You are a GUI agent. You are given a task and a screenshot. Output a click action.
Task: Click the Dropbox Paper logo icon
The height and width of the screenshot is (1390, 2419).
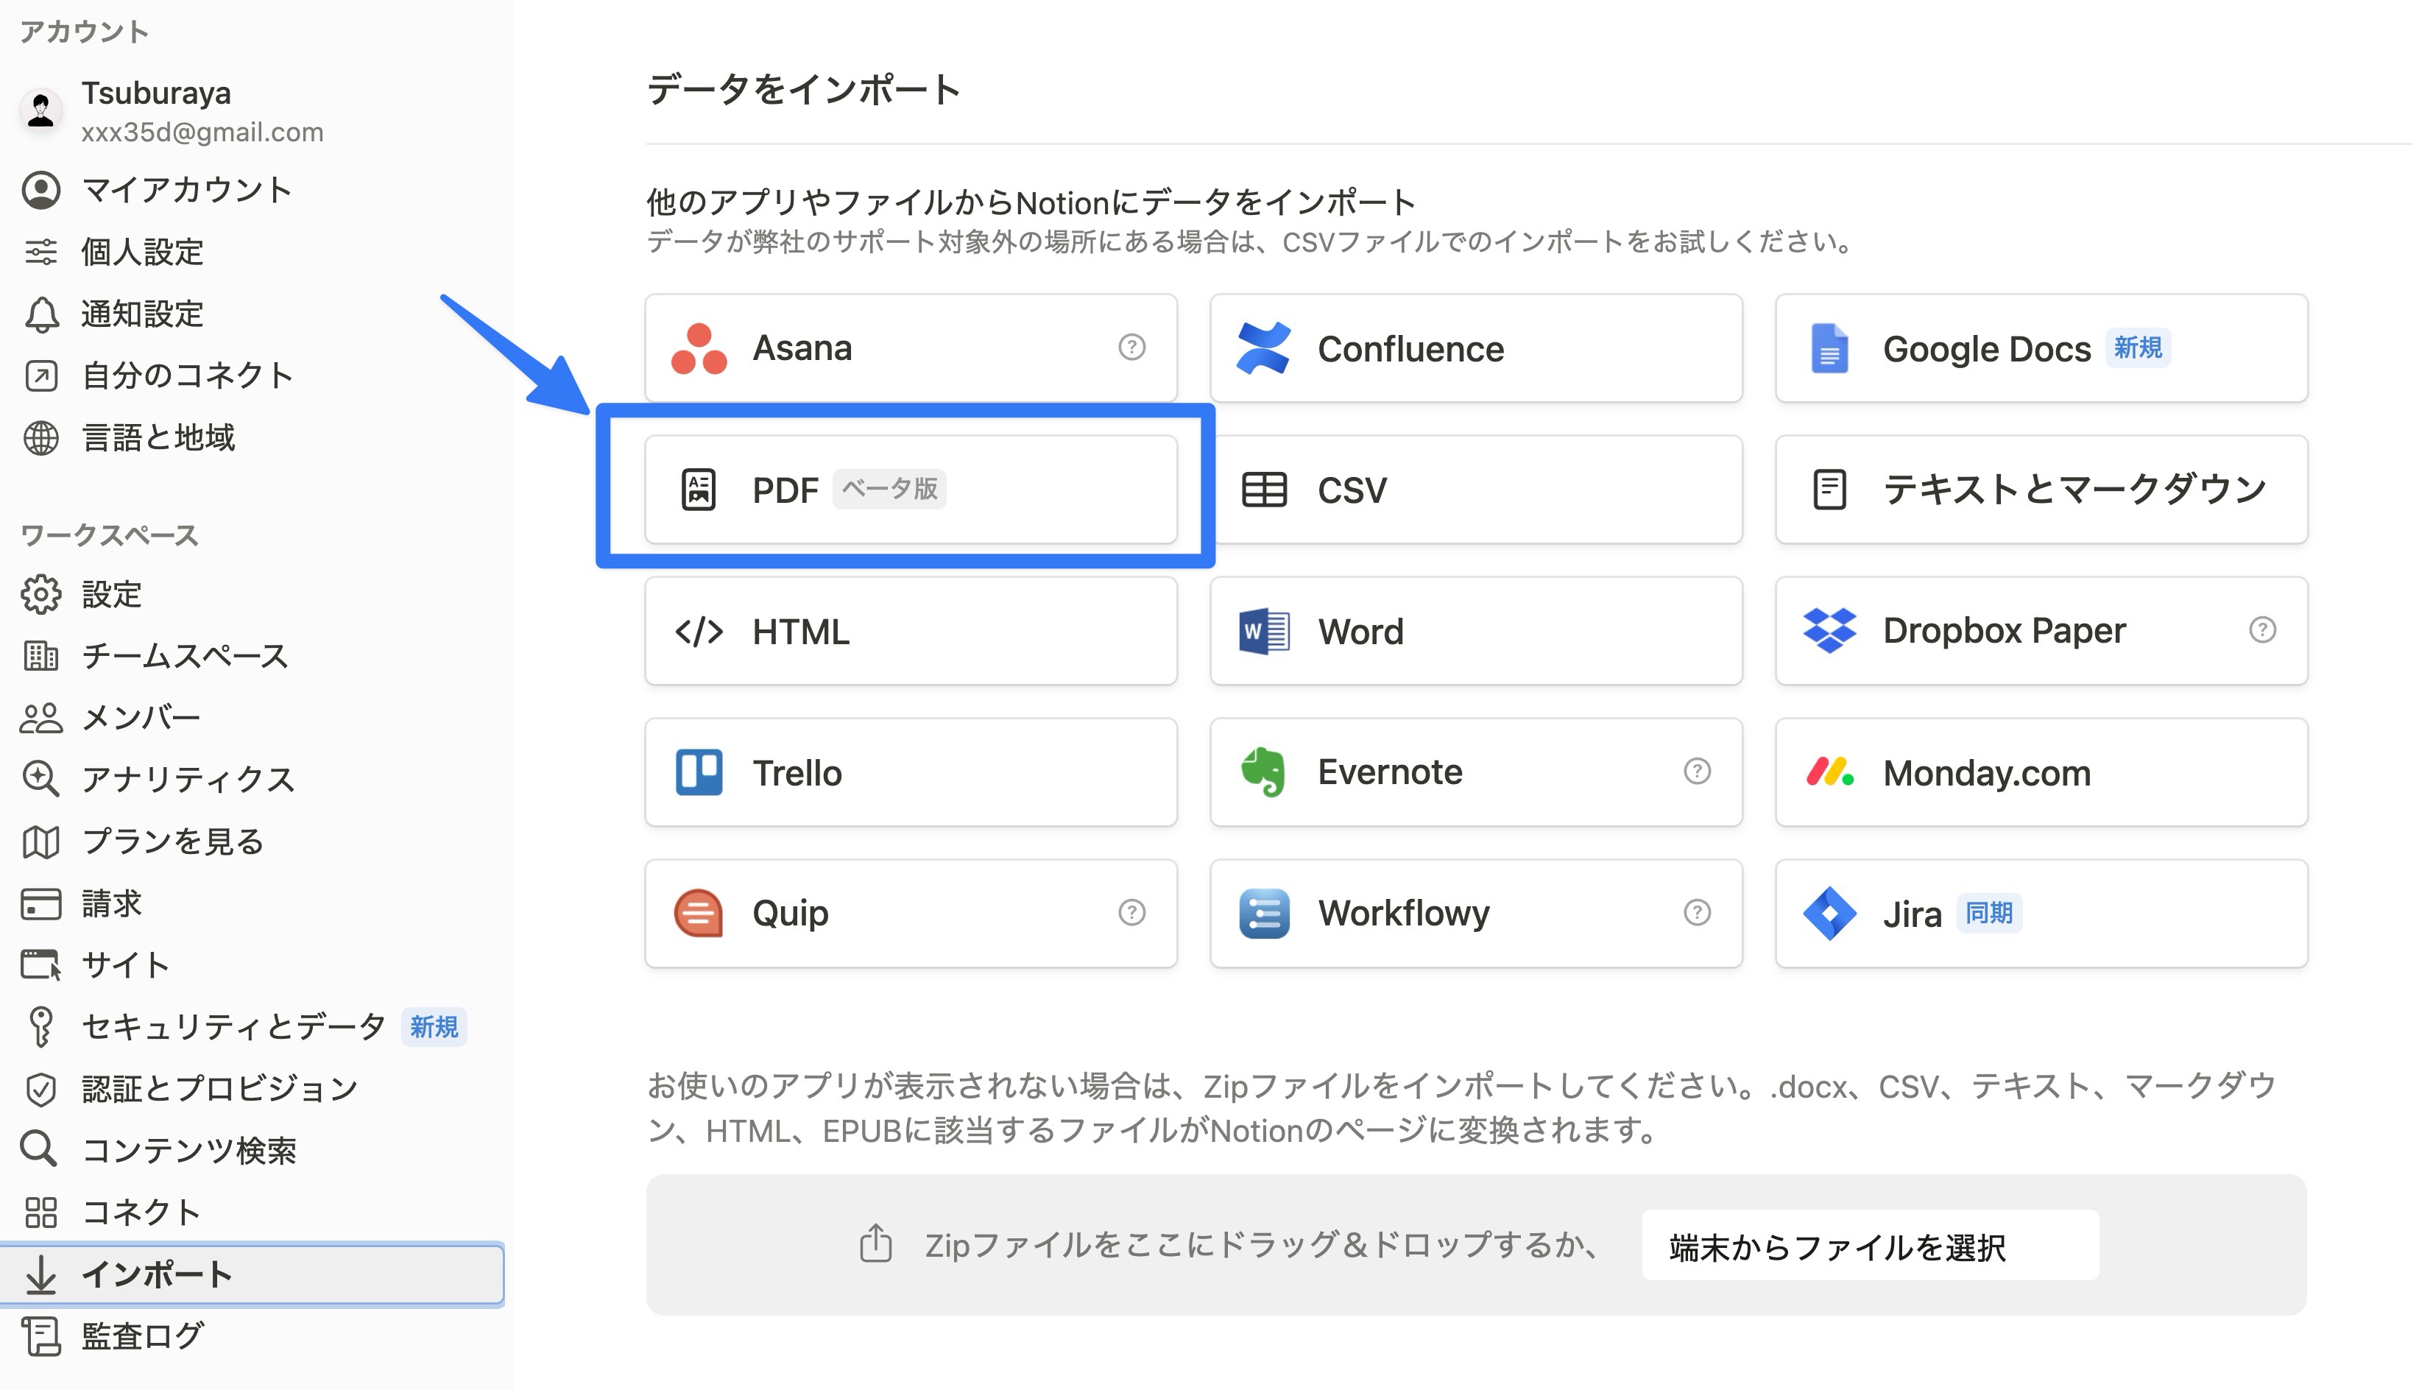point(1829,630)
